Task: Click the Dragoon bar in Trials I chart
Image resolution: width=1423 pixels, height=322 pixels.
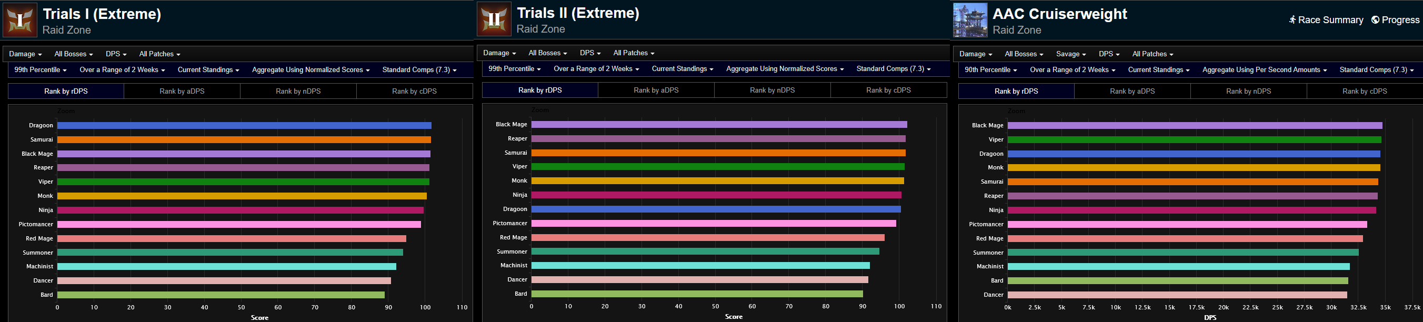Action: (244, 126)
